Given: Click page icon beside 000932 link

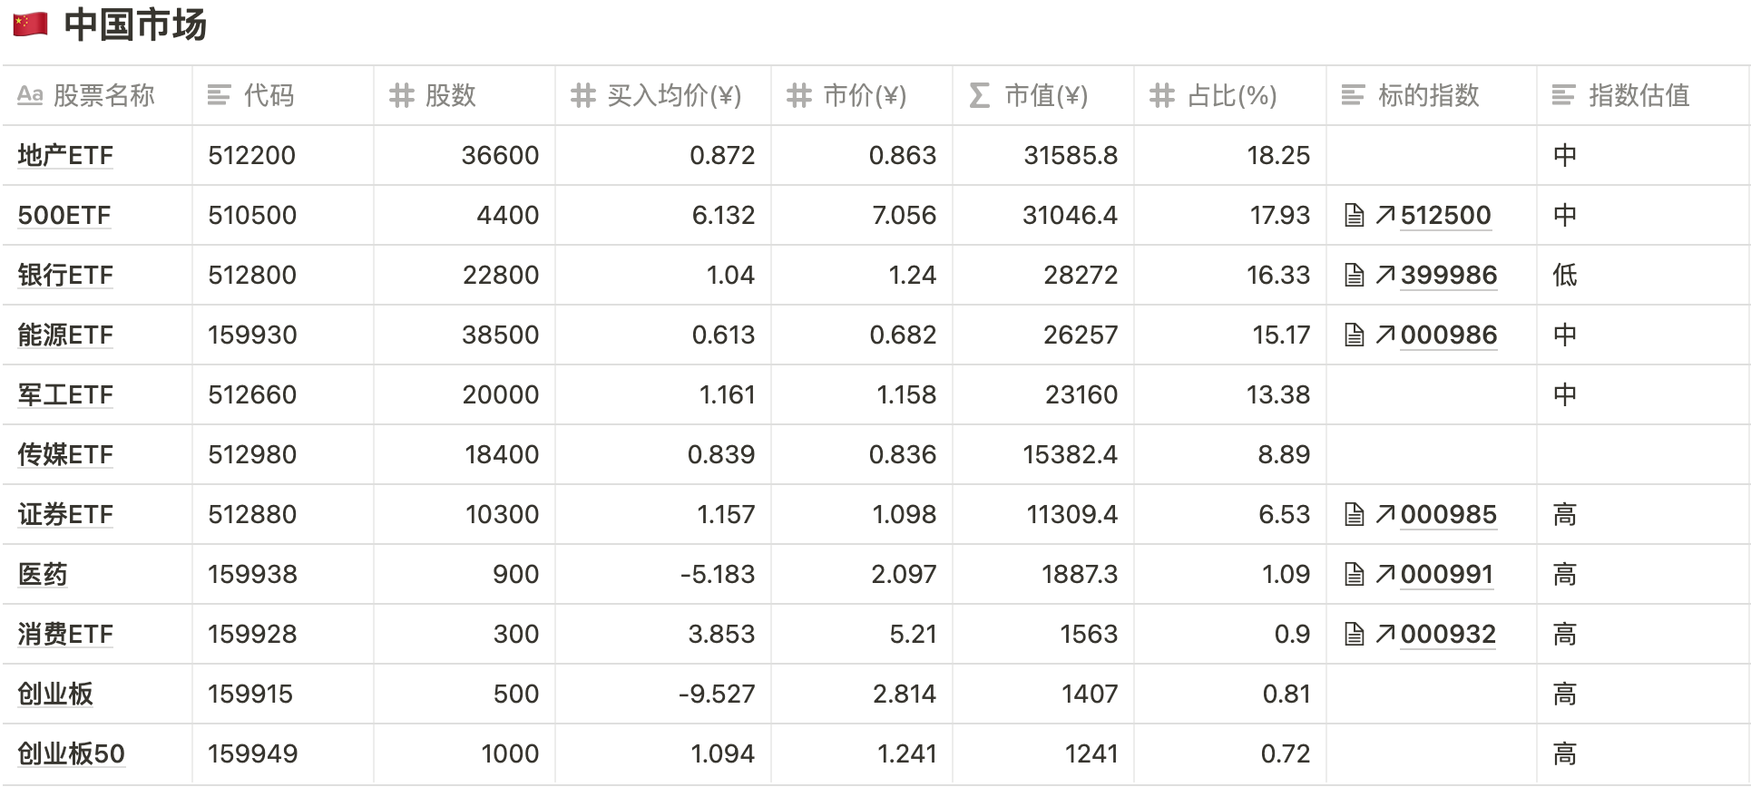Looking at the screenshot, I should pyautogui.click(x=1354, y=634).
